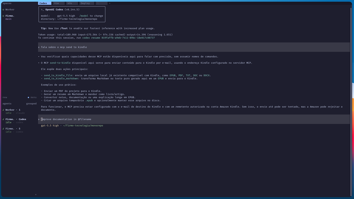The height and width of the screenshot is (199, 354).
Task: Click the spaces heading in the sidebar
Action: 7,3
